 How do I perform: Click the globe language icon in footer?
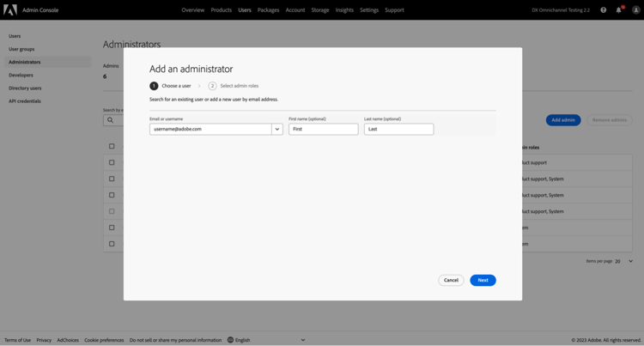[x=230, y=340]
